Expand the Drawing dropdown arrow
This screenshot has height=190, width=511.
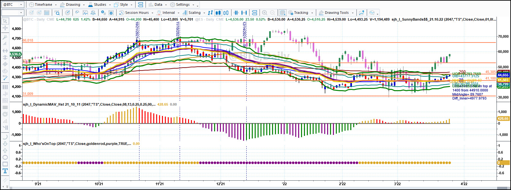coord(84,5)
